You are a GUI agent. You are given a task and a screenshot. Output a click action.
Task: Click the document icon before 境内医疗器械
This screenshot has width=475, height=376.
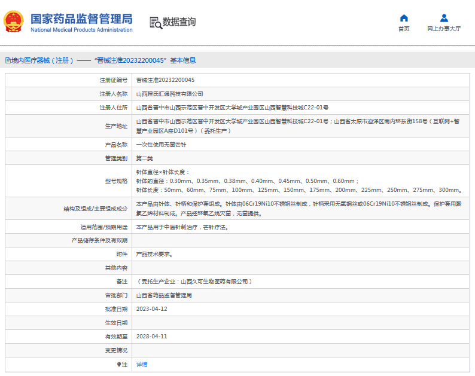tap(8, 60)
